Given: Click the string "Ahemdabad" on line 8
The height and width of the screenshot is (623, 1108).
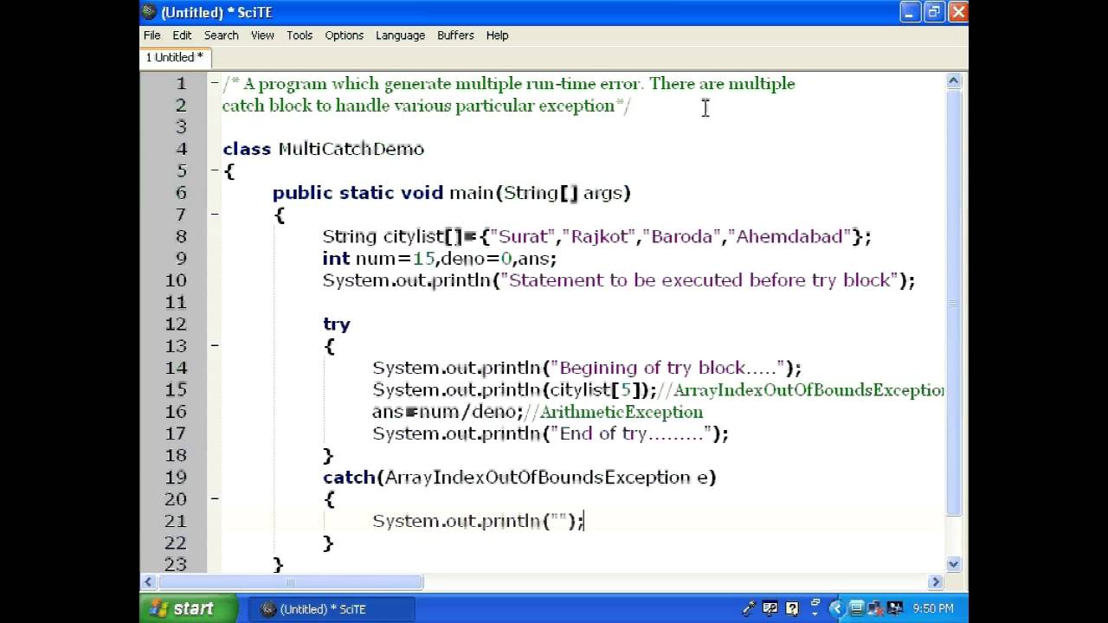Looking at the screenshot, I should coord(789,236).
